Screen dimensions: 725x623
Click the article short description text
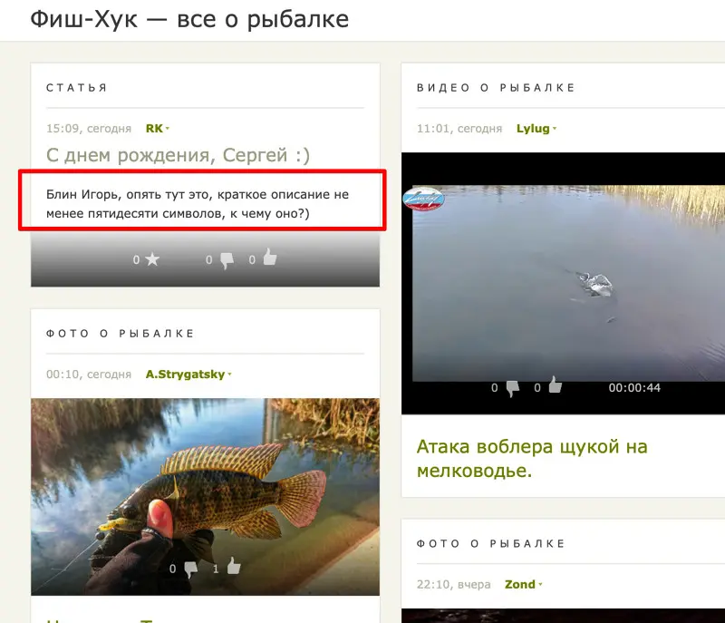click(x=198, y=203)
